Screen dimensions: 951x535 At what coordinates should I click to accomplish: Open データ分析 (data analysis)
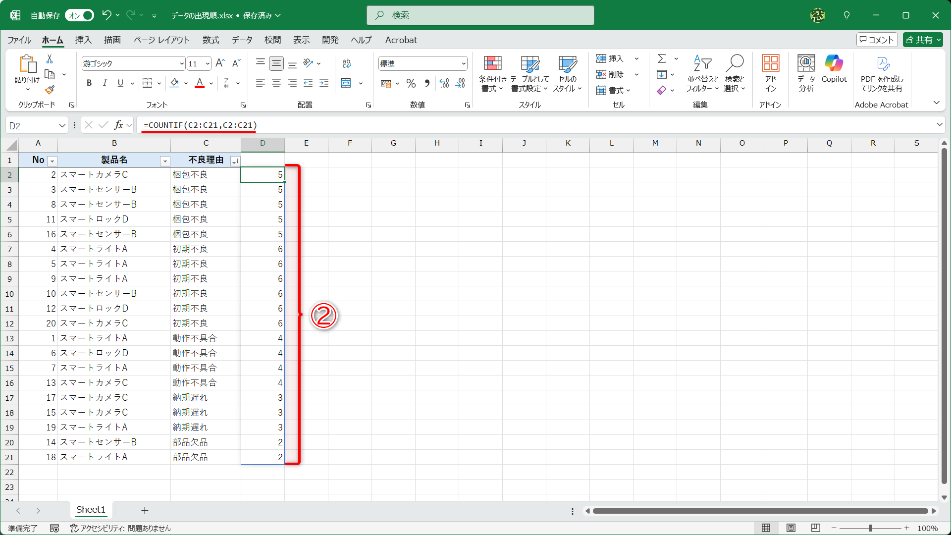[x=805, y=73]
